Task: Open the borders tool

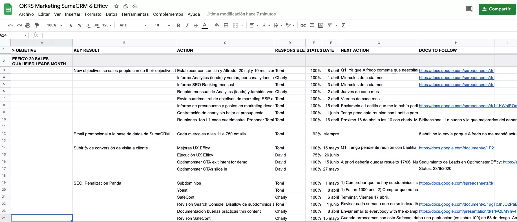Action: pos(226,25)
